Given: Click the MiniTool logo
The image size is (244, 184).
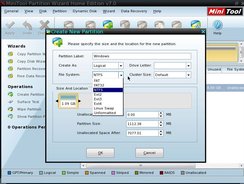Looking at the screenshot, I should coord(225,11).
